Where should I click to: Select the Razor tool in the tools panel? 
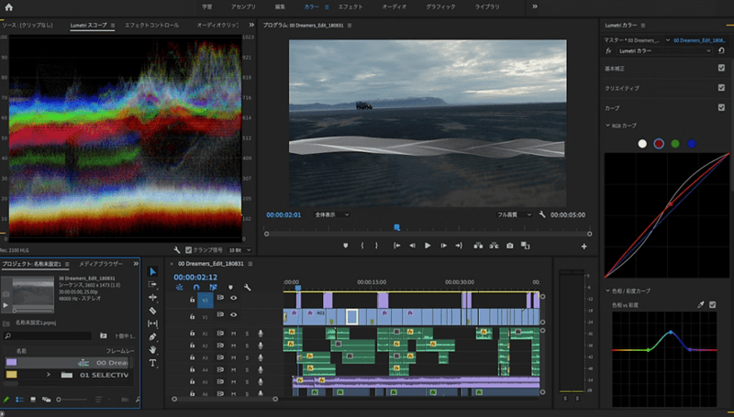pos(152,311)
